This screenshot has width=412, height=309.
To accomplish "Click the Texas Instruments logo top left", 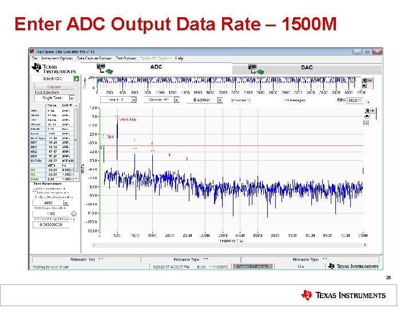I will pos(54,69).
